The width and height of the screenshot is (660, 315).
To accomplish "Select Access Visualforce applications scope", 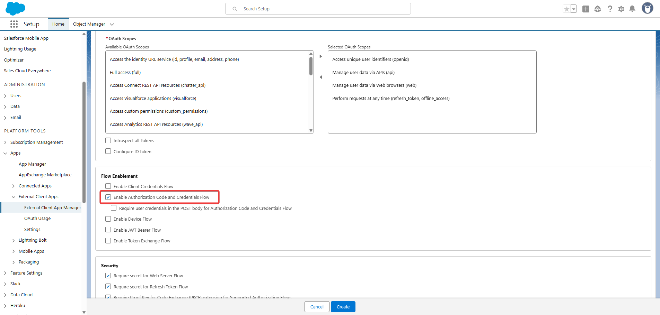I will coord(153,99).
